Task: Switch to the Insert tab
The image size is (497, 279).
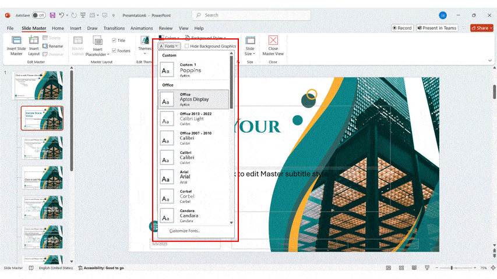Action: point(75,28)
